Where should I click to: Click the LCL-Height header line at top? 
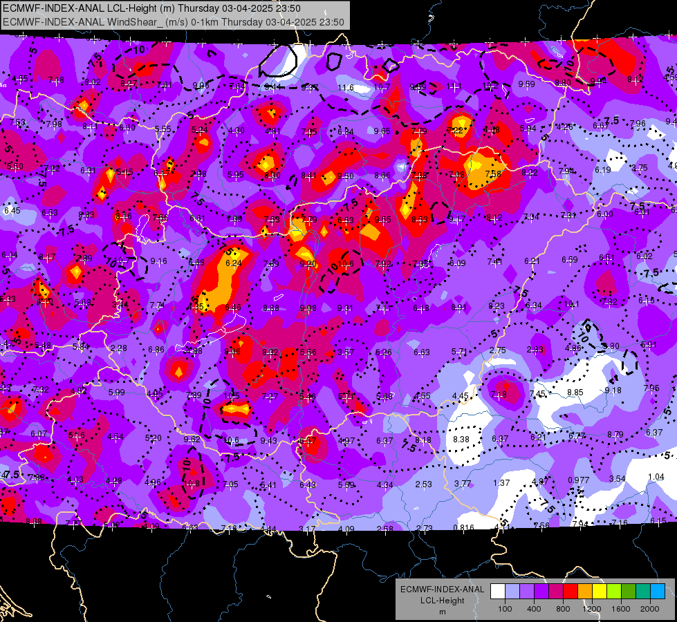pos(151,8)
